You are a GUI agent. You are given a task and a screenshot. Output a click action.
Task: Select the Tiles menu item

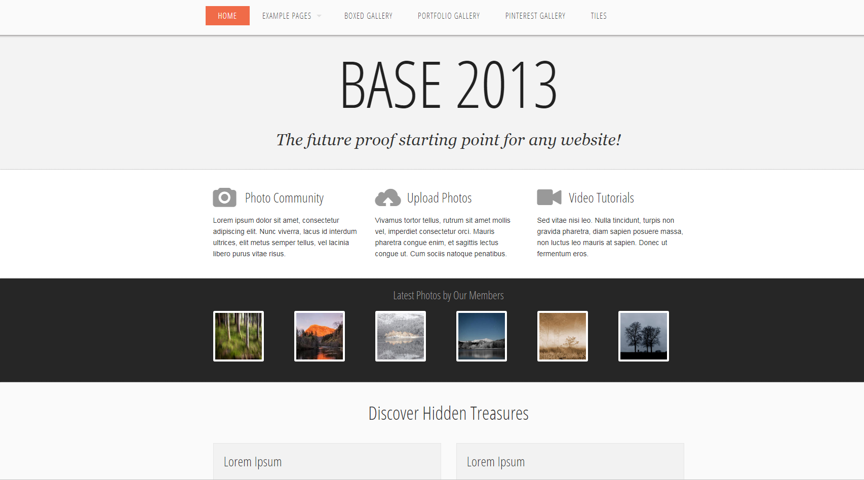point(598,16)
